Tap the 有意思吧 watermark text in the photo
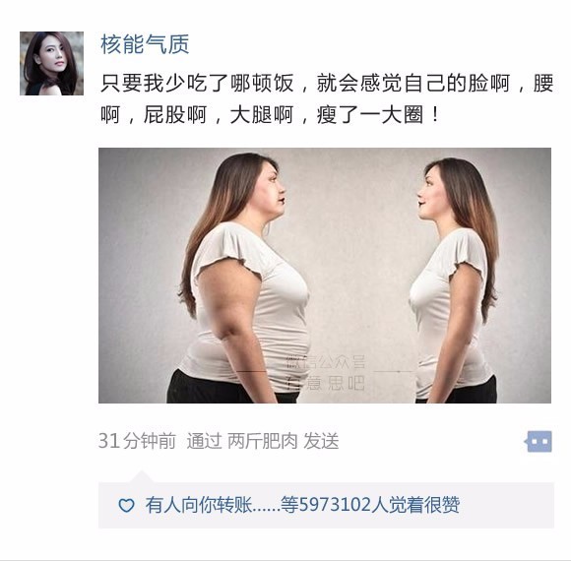The image size is (571, 561). coord(326,383)
